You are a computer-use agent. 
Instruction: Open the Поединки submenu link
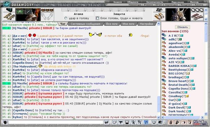pos(186,5)
